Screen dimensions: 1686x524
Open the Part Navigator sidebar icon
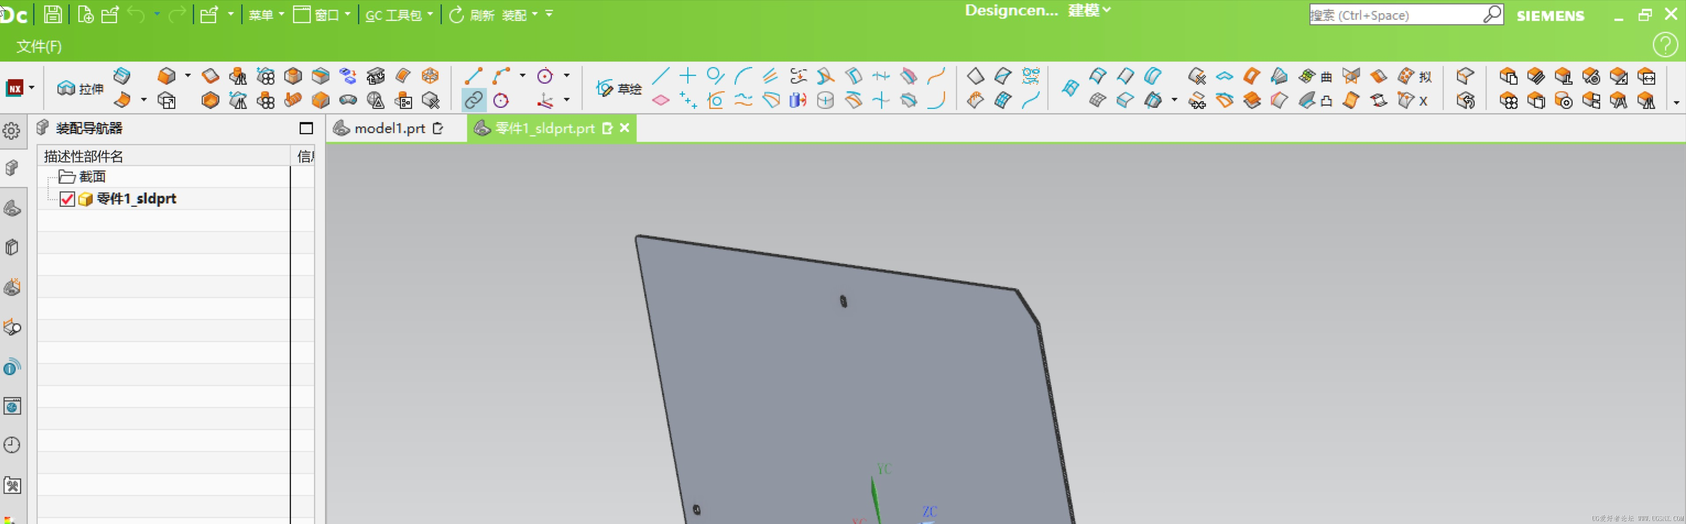[12, 209]
